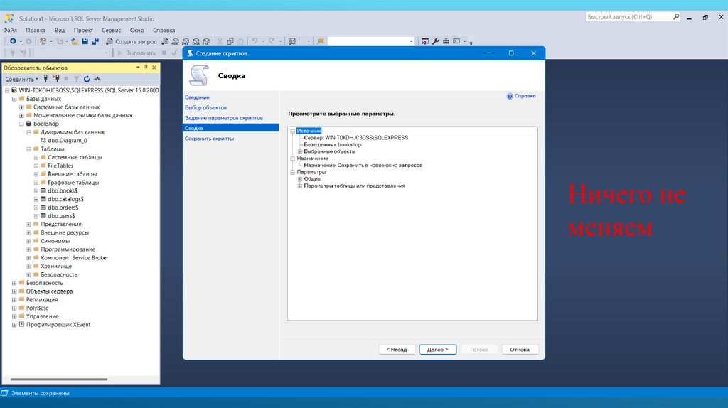Open the Справка menu
This screenshot has width=728, height=408.
point(164,30)
